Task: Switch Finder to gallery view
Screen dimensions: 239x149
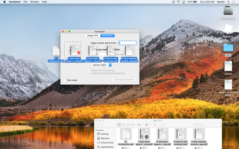Action: click(x=133, y=124)
